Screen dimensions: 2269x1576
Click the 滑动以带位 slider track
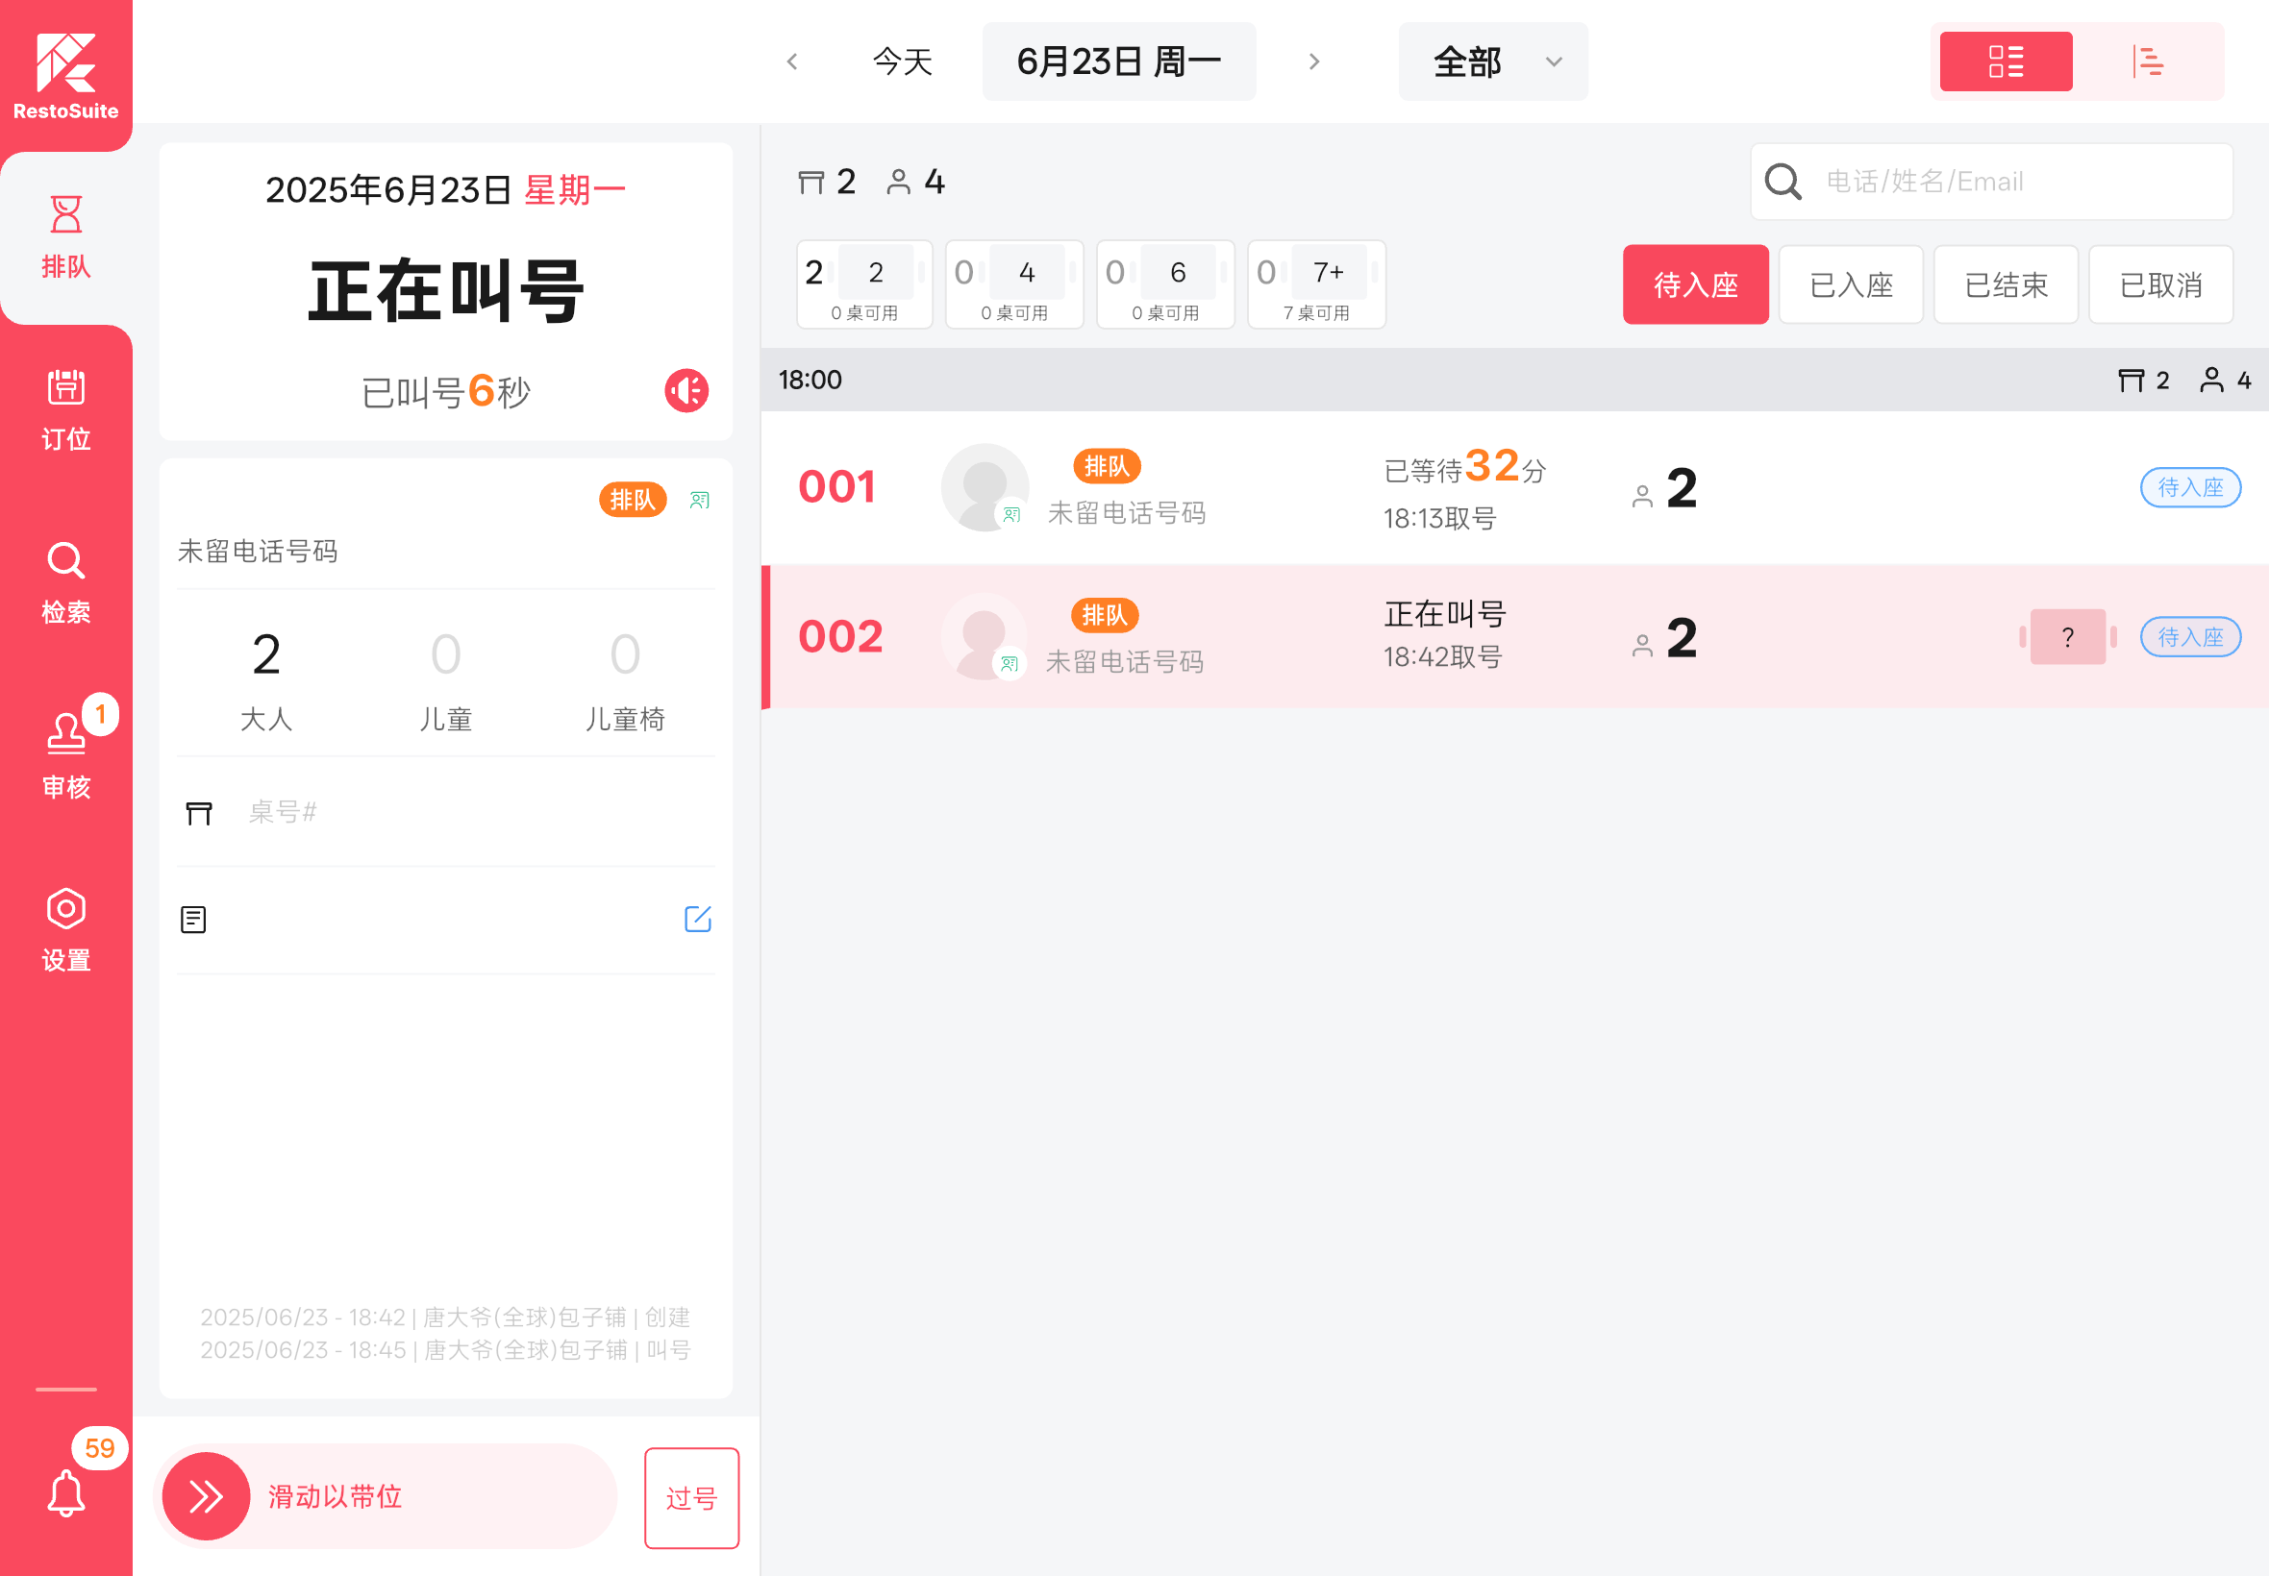[386, 1496]
